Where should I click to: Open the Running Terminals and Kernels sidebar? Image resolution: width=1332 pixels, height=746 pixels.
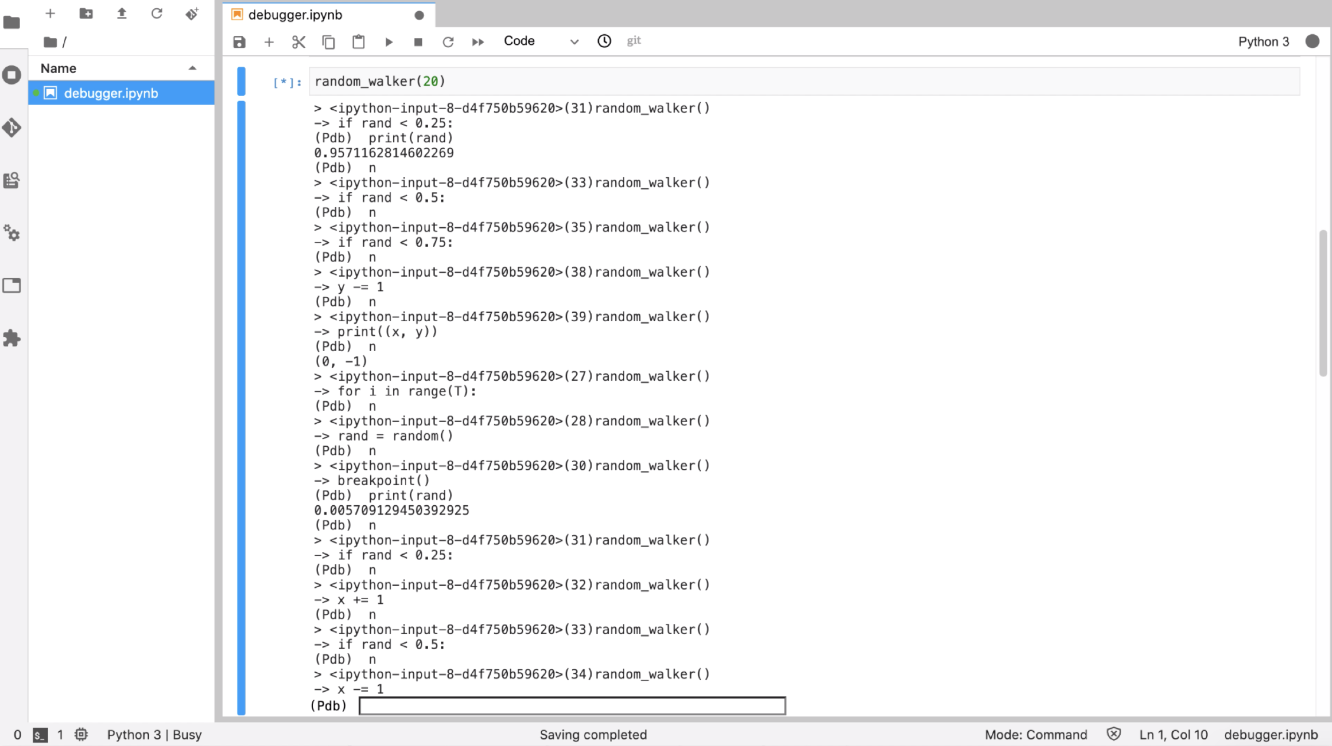tap(12, 75)
